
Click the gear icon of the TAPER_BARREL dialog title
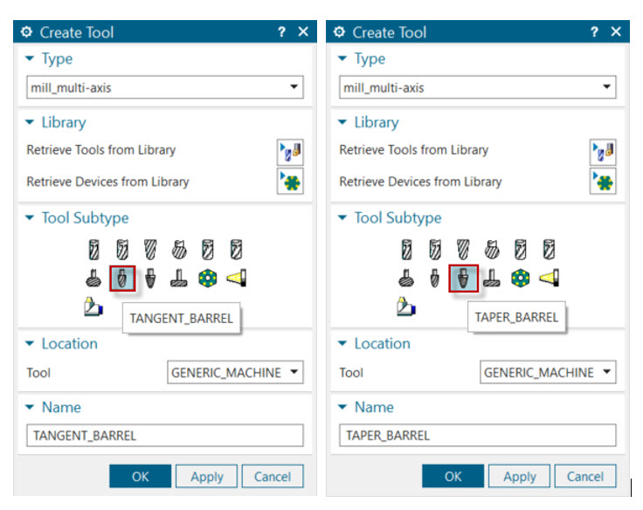tap(340, 32)
